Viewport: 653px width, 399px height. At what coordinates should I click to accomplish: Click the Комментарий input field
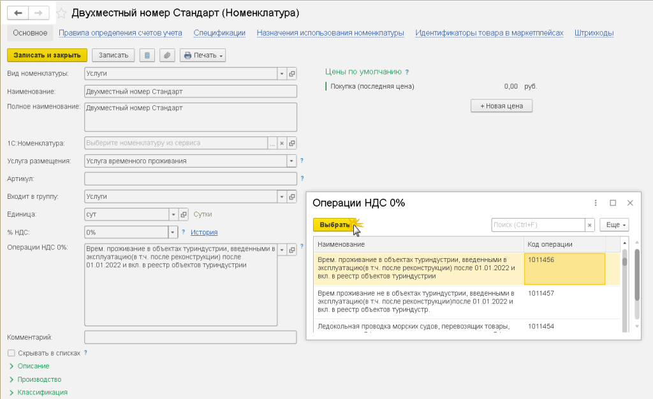click(190, 337)
